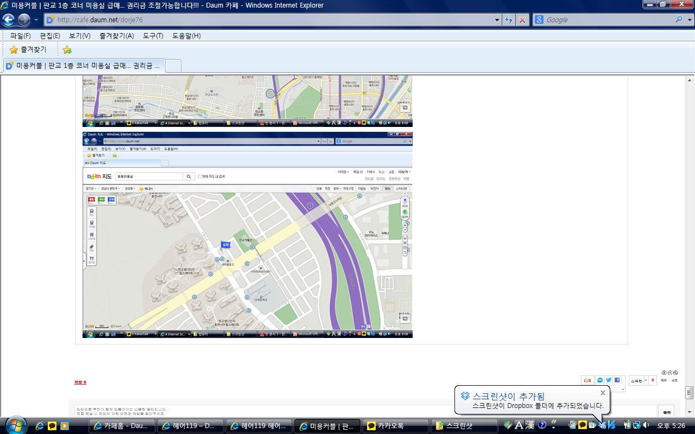Open the 즐겨찾기 favorites center button

click(28, 49)
